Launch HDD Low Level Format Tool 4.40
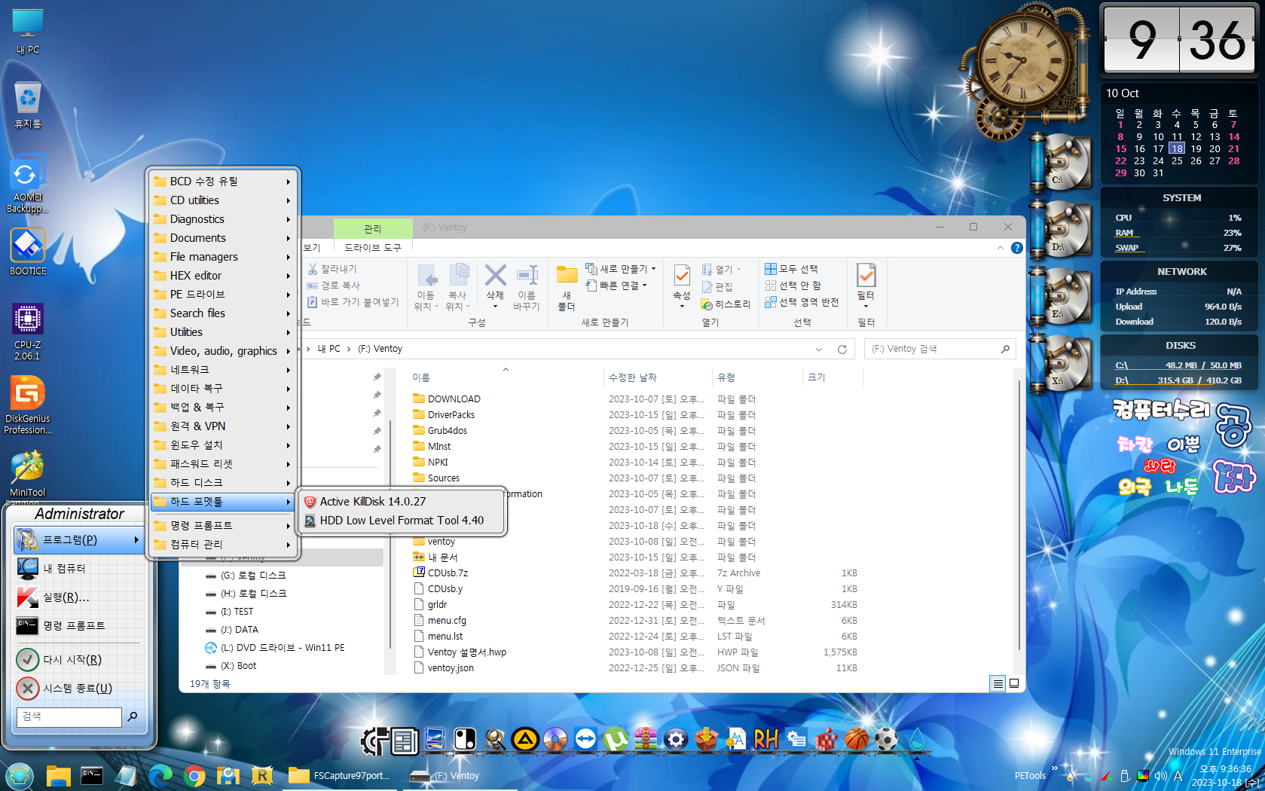Image resolution: width=1265 pixels, height=791 pixels. pyautogui.click(x=402, y=521)
